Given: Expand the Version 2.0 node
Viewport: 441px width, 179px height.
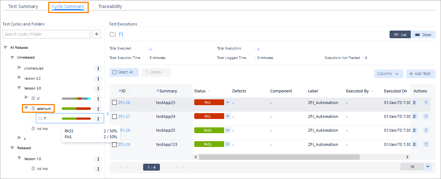Looking at the screenshot, I should pyautogui.click(x=20, y=77).
